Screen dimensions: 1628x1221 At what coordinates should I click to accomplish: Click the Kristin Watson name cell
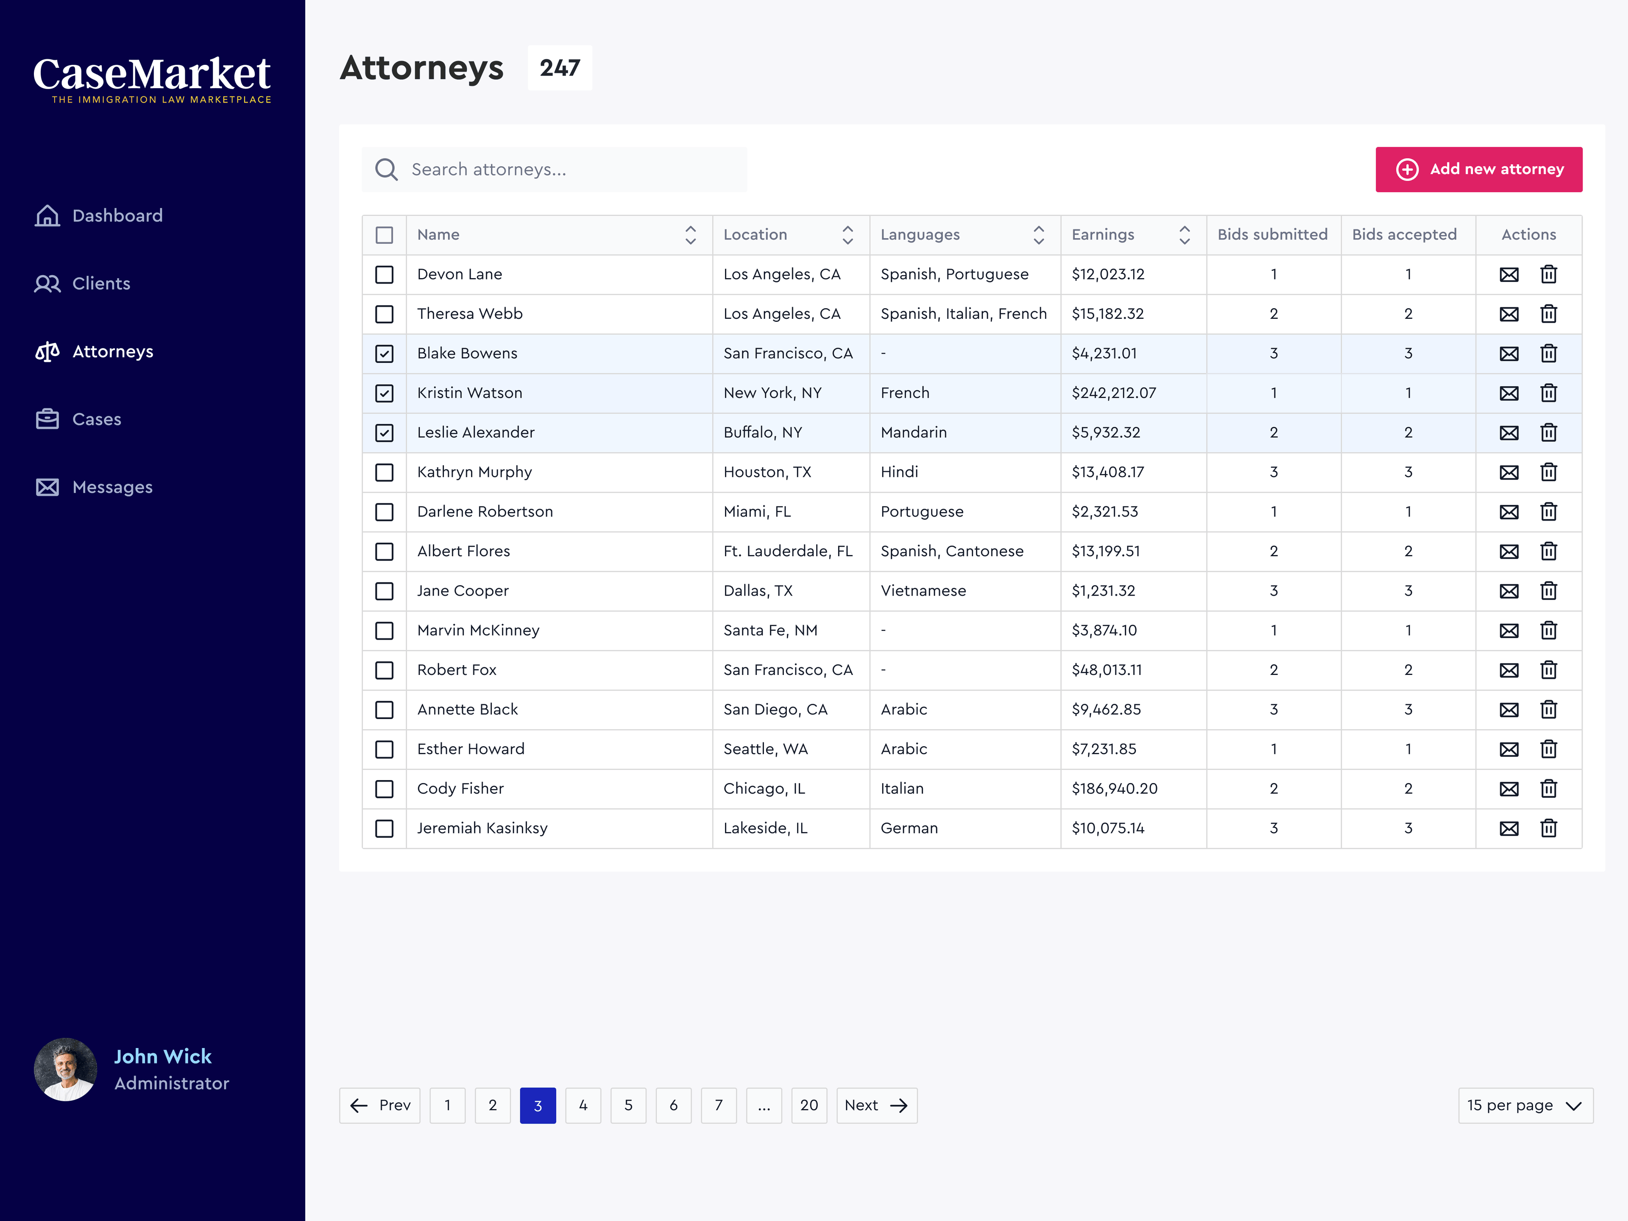click(x=559, y=393)
